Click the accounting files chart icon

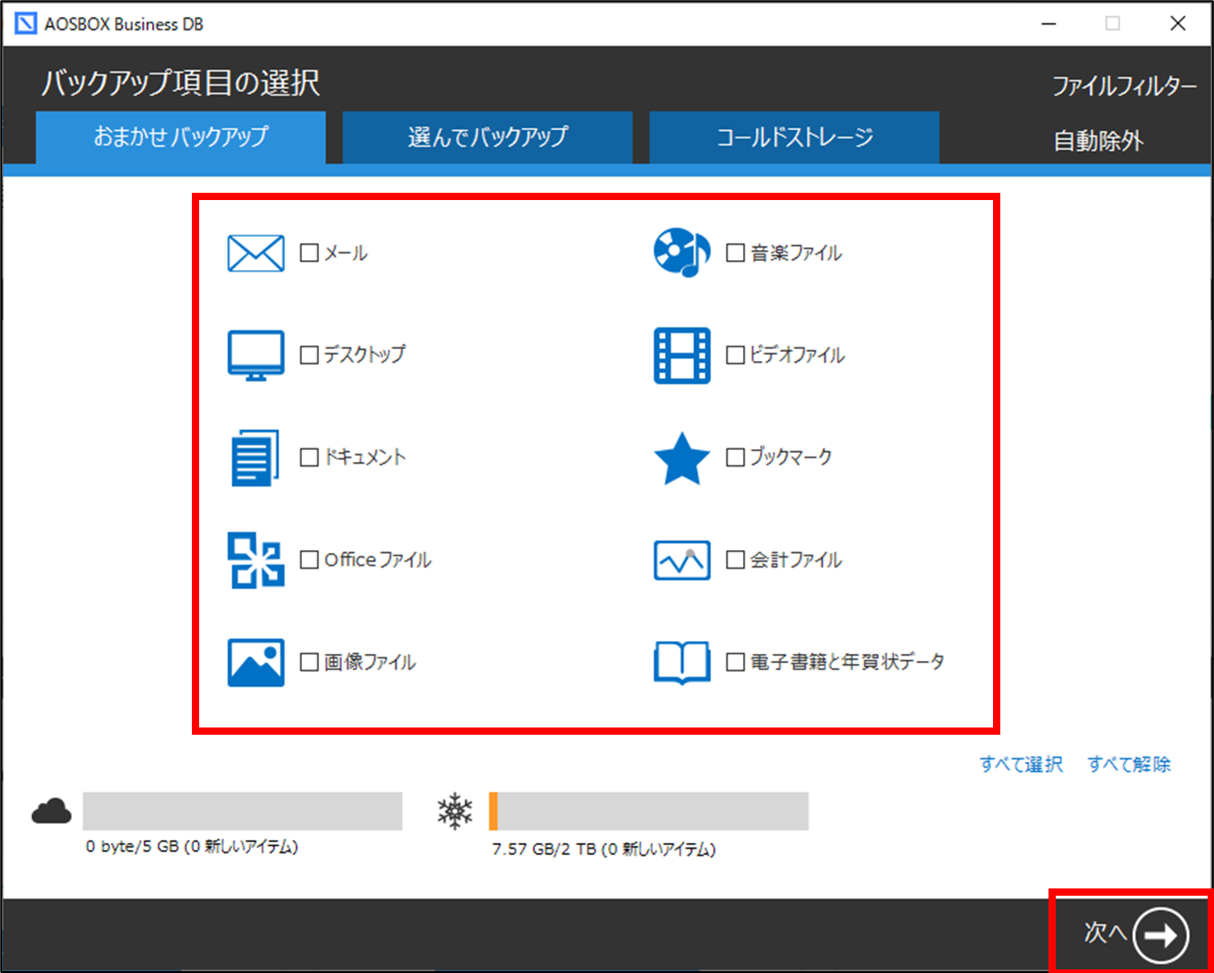pos(682,560)
